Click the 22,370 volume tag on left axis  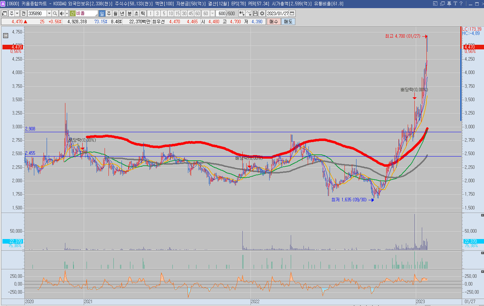point(12,241)
